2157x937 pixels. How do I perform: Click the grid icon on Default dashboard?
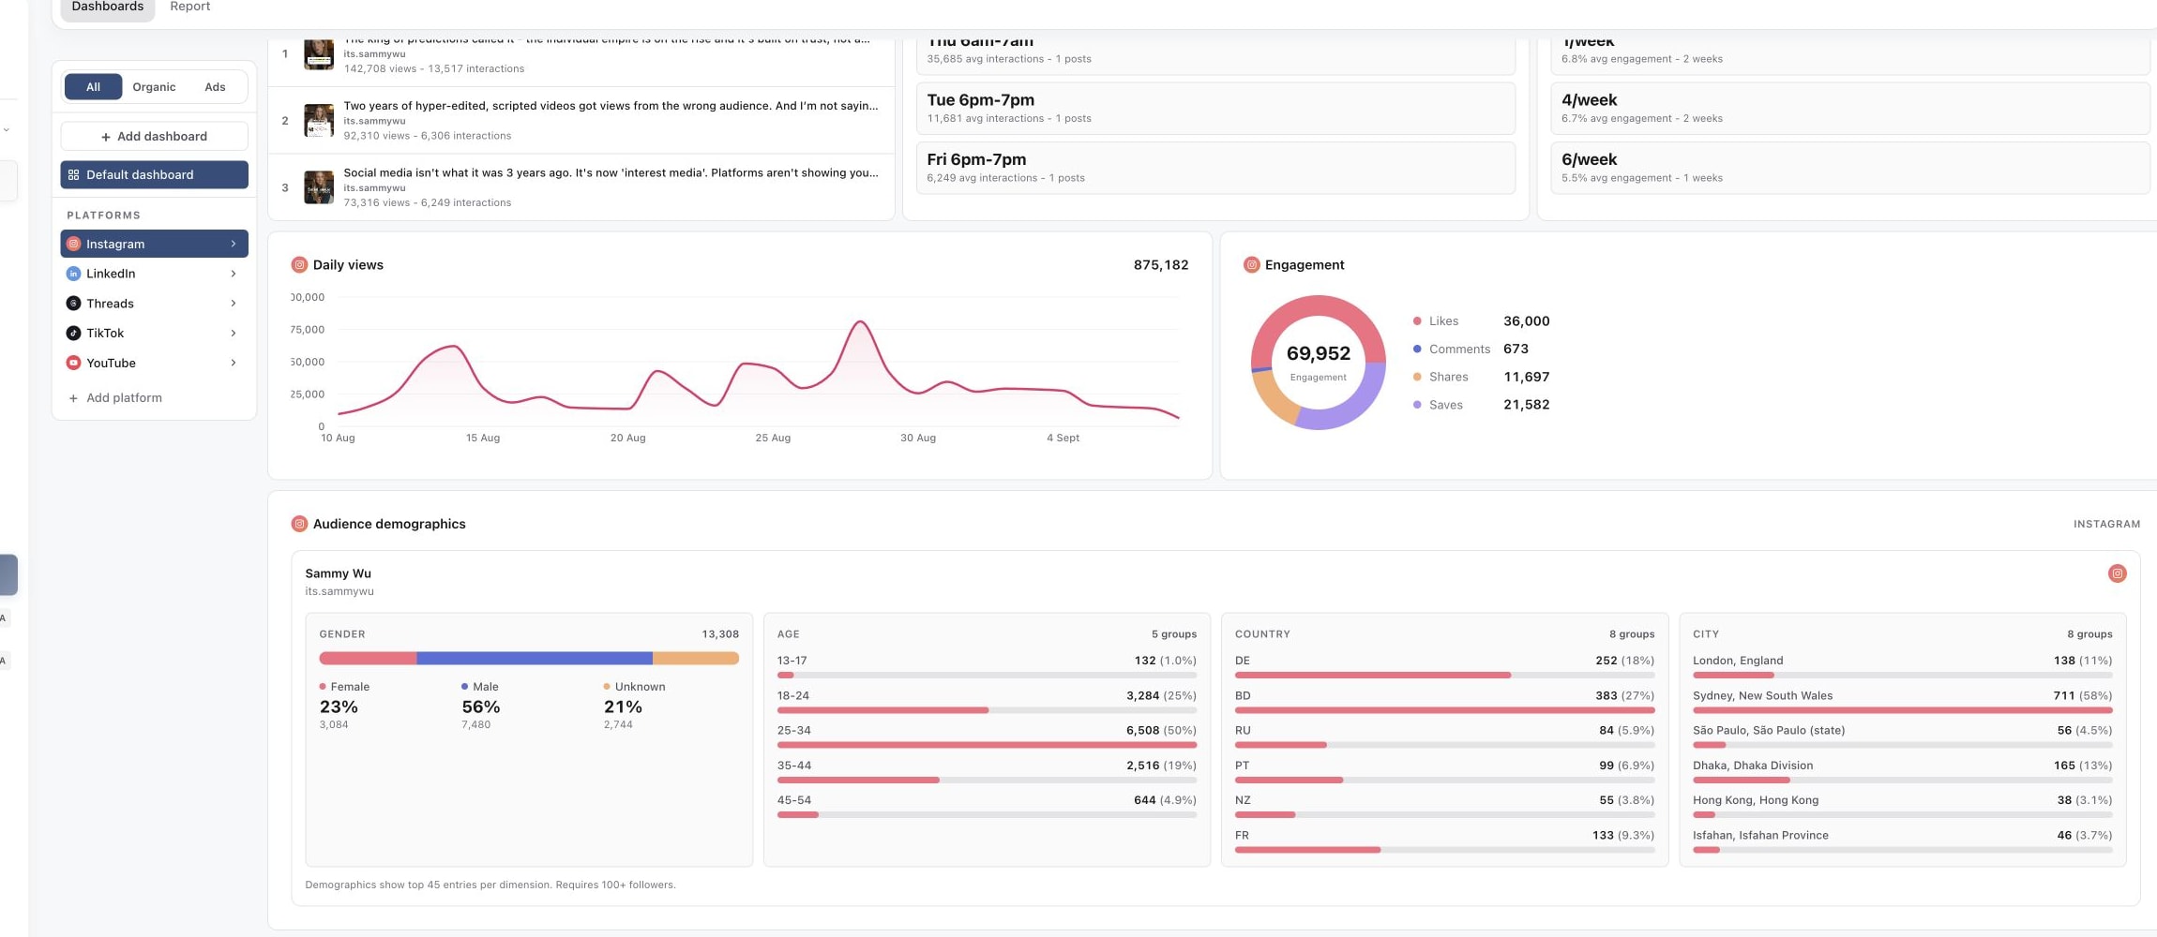[74, 175]
